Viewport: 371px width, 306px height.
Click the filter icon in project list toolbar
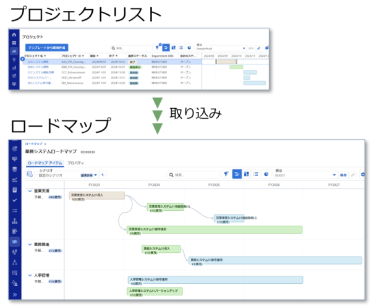tap(157, 48)
